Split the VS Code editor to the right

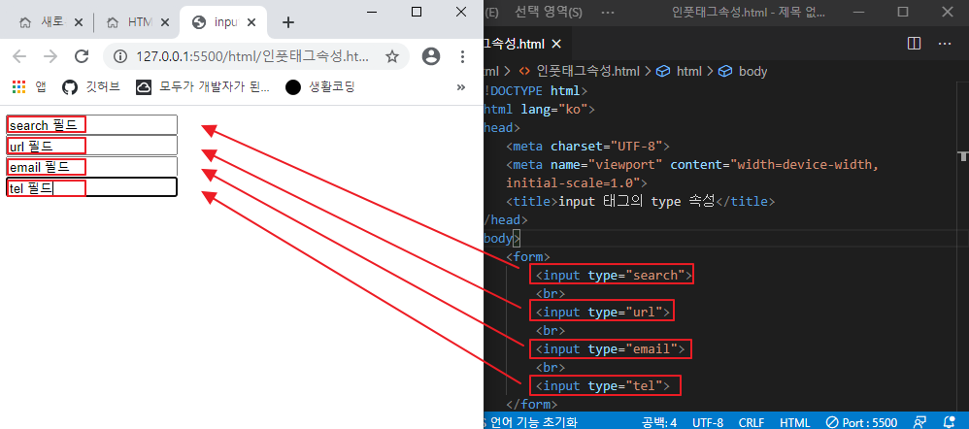click(x=914, y=44)
